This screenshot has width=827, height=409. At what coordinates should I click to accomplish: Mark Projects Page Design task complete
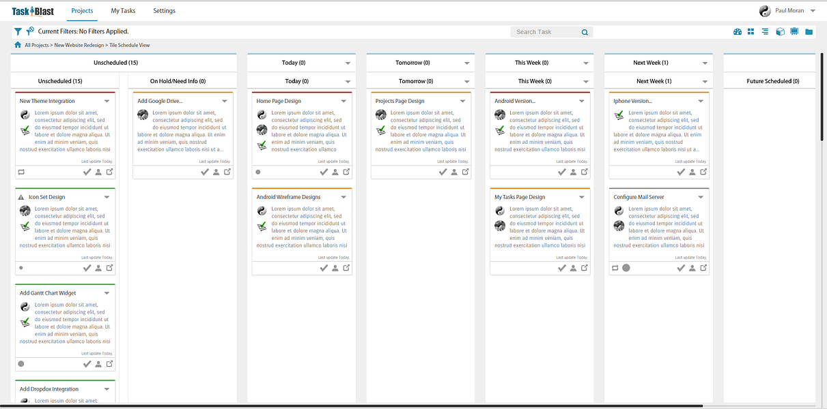tap(443, 172)
